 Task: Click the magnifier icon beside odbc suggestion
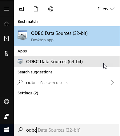point(20,82)
